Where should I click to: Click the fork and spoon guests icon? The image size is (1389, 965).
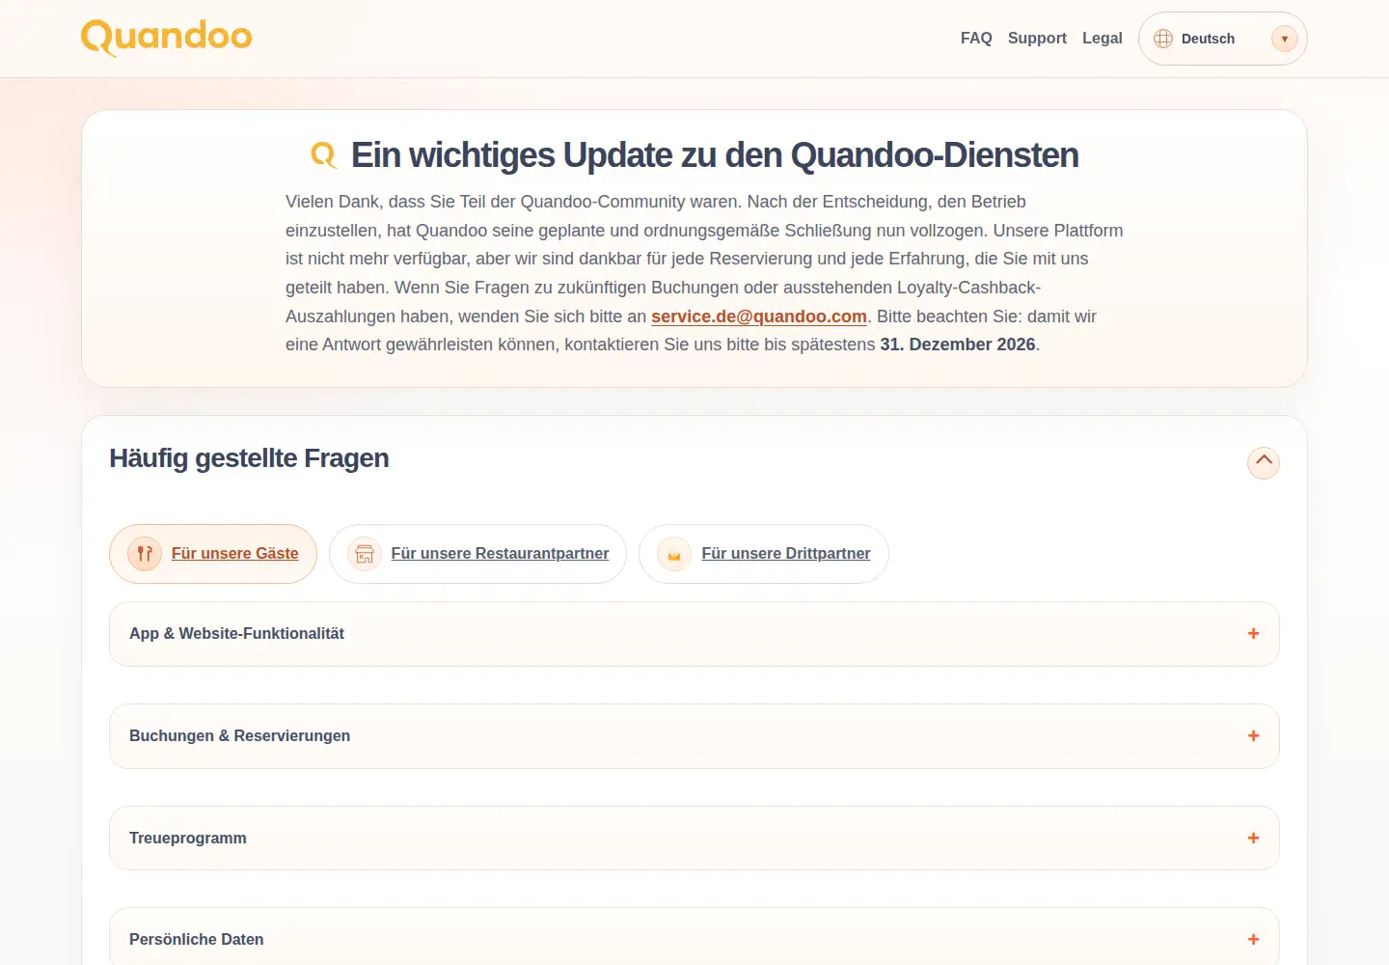point(145,554)
